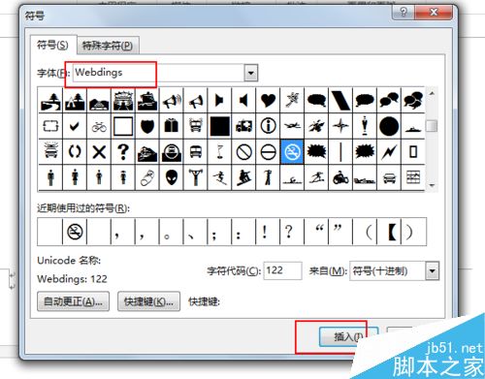Click the symbol grid scrollbar thumb
485x379 pixels.
point(432,126)
